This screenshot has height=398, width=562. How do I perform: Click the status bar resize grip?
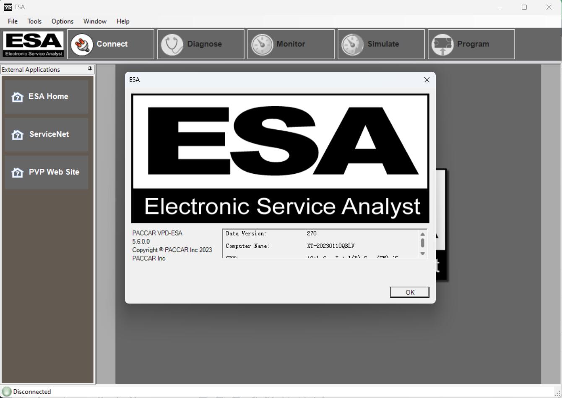pyautogui.click(x=557, y=393)
